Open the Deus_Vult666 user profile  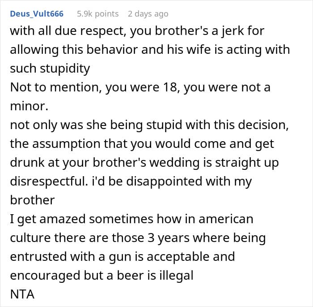tap(37, 14)
